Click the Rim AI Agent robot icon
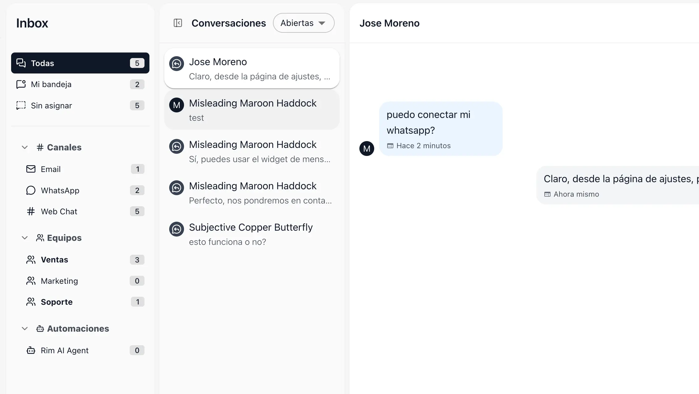This screenshot has height=394, width=699. click(31, 350)
